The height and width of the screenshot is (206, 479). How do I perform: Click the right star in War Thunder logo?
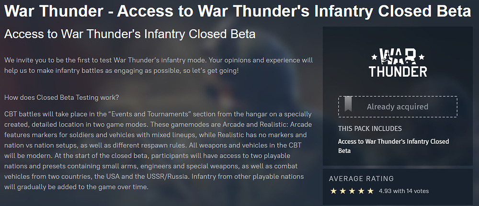(422, 57)
